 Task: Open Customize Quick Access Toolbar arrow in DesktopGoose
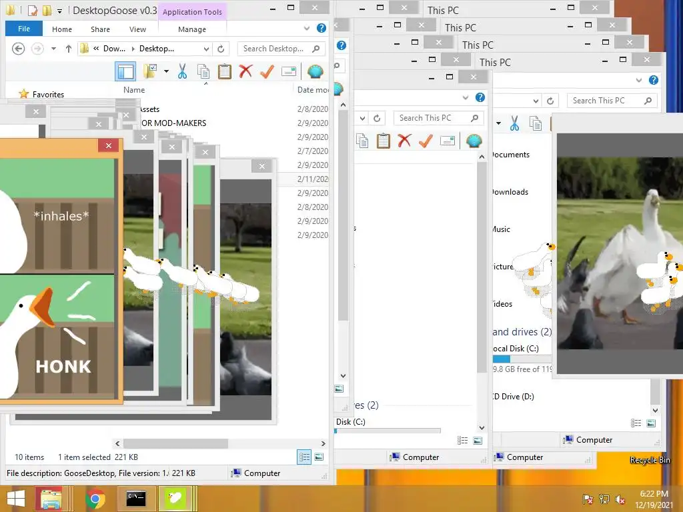tap(59, 11)
